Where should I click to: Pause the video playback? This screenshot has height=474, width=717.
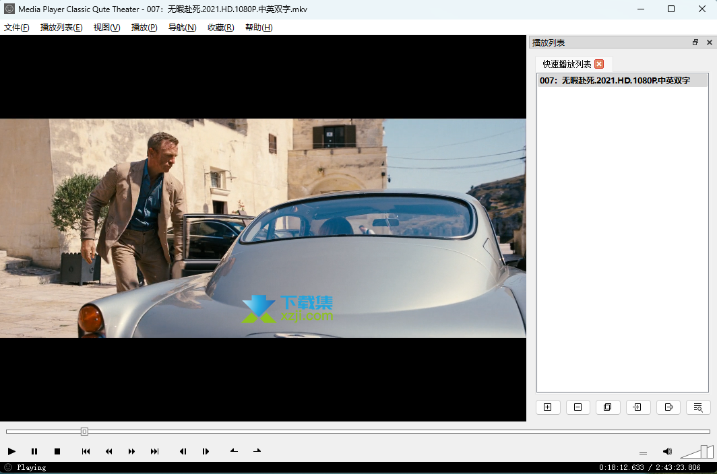(x=34, y=451)
